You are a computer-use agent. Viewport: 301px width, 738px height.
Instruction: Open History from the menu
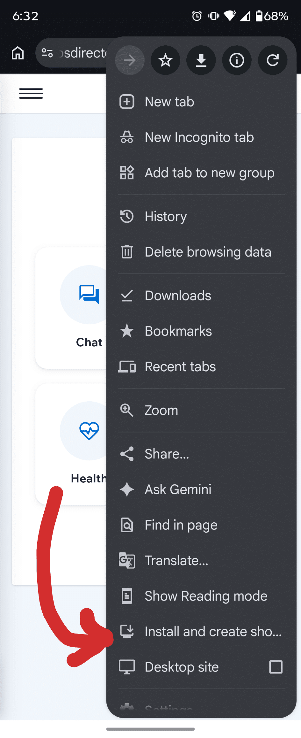tap(201, 217)
